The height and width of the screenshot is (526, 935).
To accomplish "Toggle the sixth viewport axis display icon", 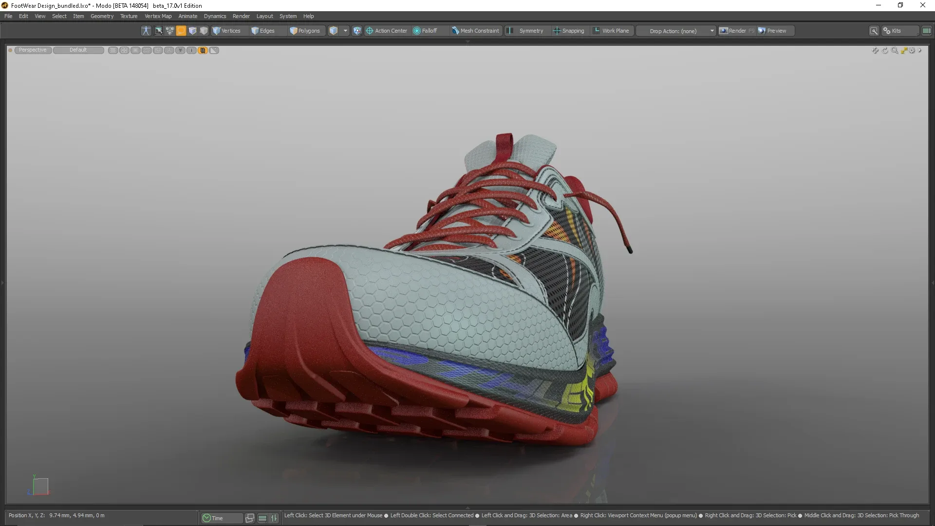I will click(x=169, y=50).
